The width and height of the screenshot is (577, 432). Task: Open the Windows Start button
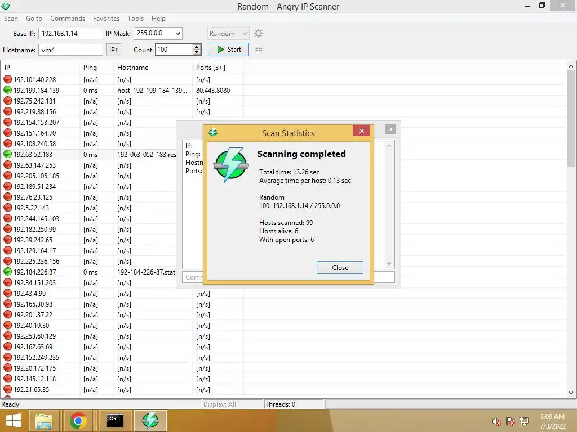point(14,421)
